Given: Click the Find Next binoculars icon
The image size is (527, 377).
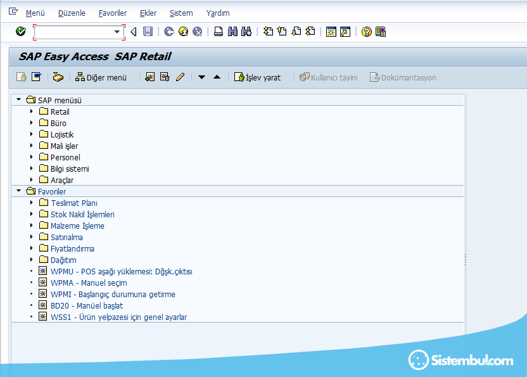Looking at the screenshot, I should click(246, 32).
